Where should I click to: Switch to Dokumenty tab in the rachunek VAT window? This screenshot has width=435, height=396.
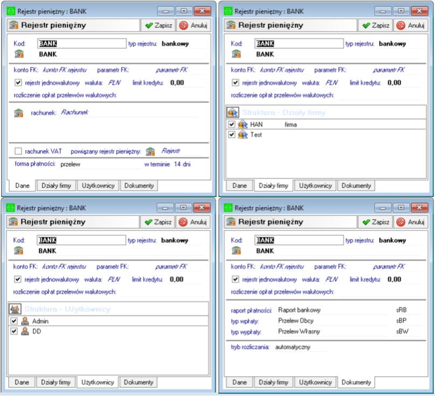click(x=139, y=185)
